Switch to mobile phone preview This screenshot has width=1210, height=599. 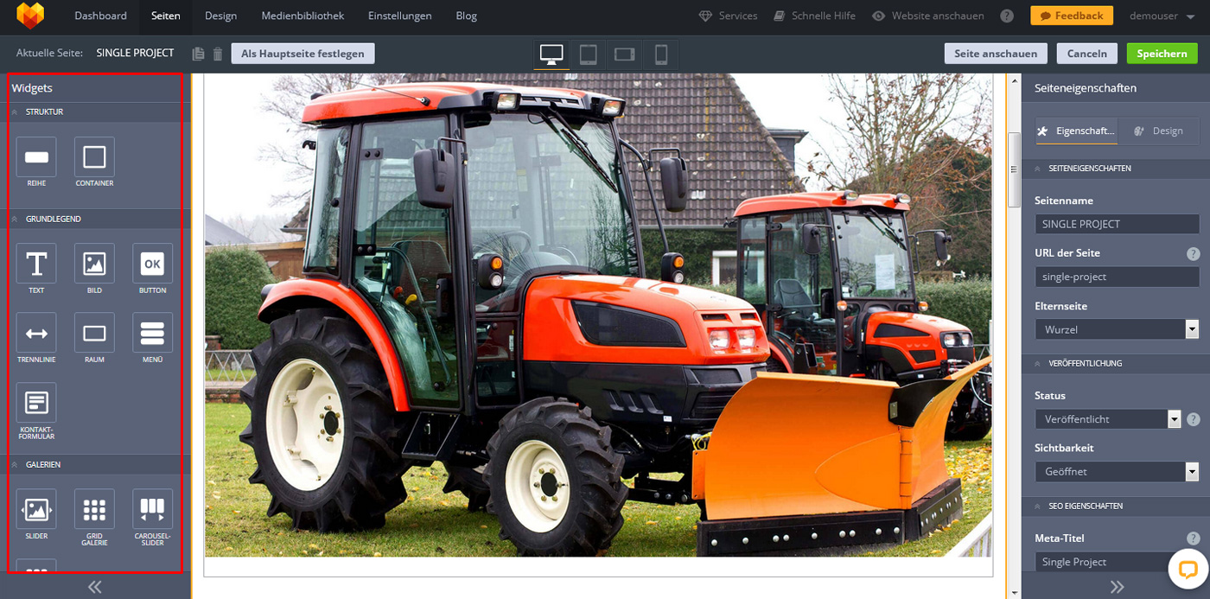661,54
